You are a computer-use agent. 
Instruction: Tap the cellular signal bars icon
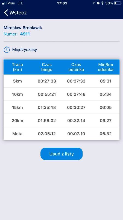4,3
